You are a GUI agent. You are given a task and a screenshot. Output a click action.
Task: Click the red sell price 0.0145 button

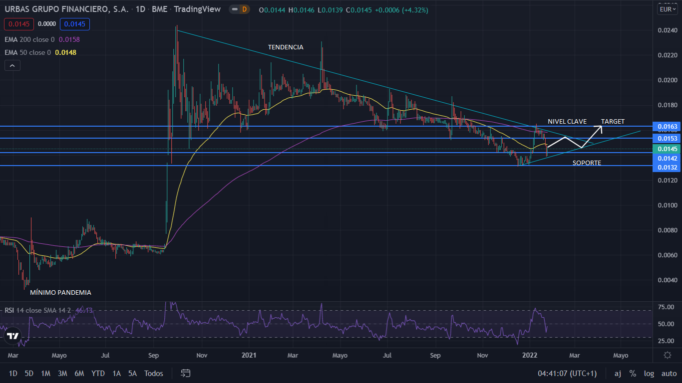pos(18,24)
